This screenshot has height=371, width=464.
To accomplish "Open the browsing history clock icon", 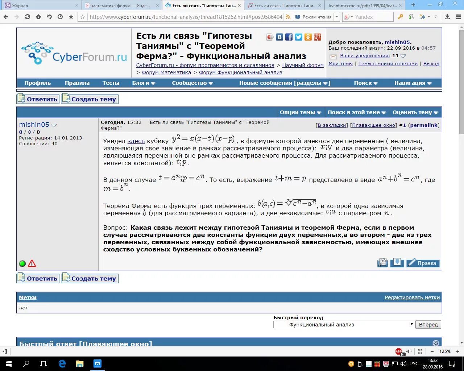I will tap(60, 17).
